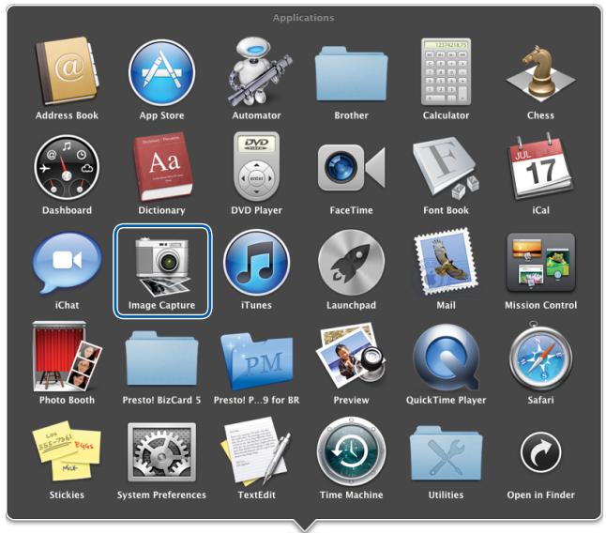The width and height of the screenshot is (606, 533).
Task: Start FaceTime
Action: (x=351, y=167)
